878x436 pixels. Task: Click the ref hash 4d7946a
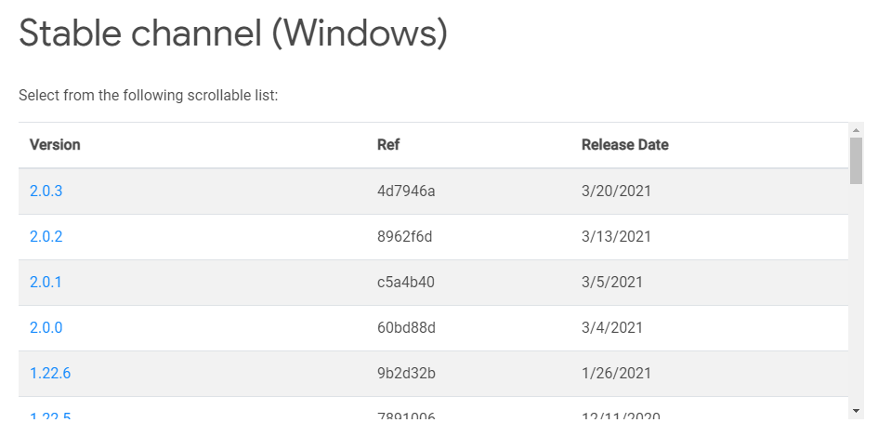click(x=406, y=192)
